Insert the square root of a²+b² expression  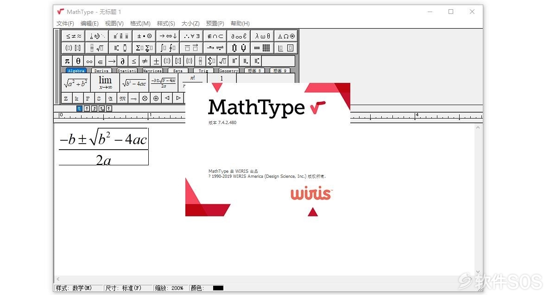click(76, 83)
